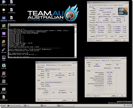The image size is (133, 108).
Task: Click OK in the Memory window
Action: tap(122, 96)
